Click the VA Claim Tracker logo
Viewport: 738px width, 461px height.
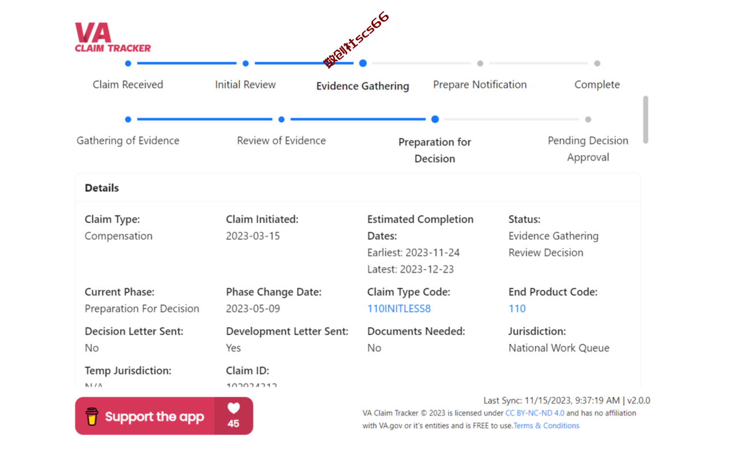pyautogui.click(x=113, y=37)
